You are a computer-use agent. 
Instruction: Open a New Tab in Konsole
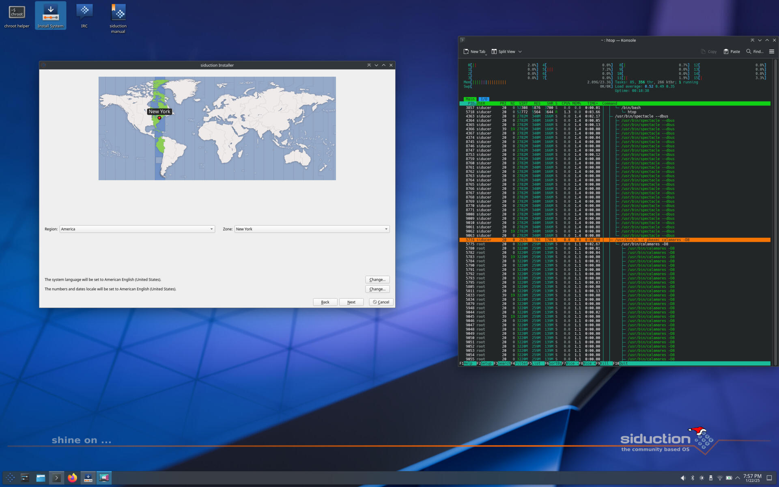474,52
